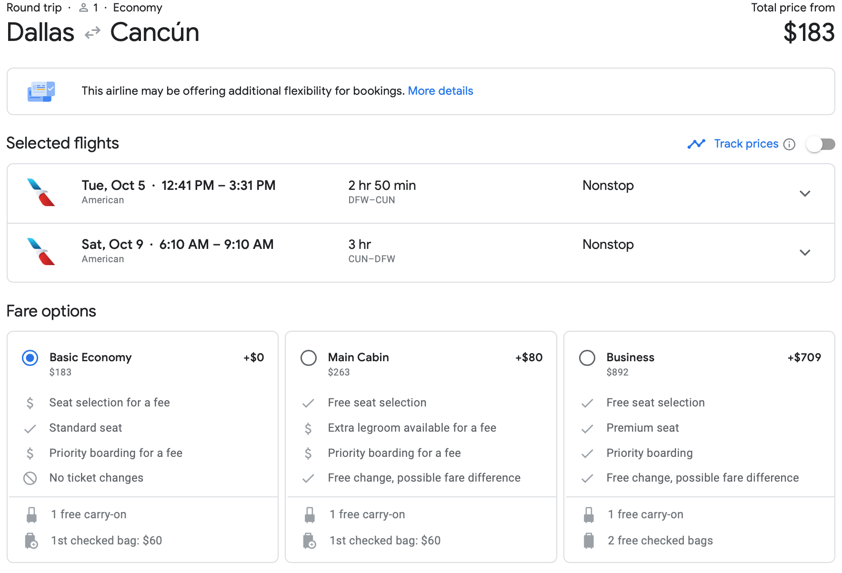This screenshot has height=573, width=842.
Task: Click the passenger count person icon
Action: click(x=84, y=8)
